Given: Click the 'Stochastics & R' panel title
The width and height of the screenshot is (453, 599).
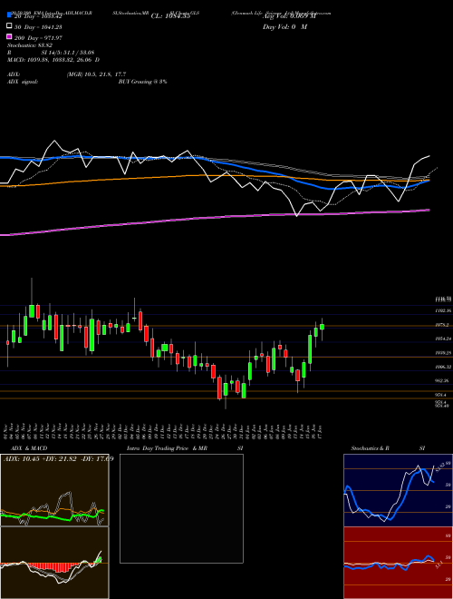Looking at the screenshot, I should 370,448.
